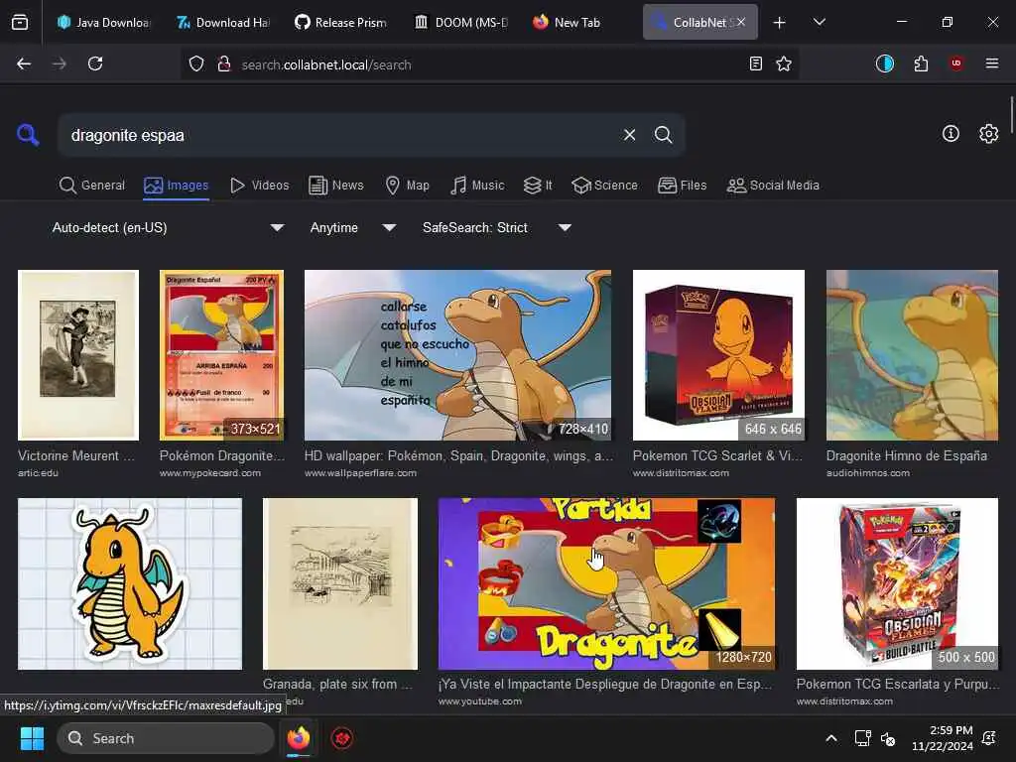Open Partida Dragonite YouTube thumbnail

coord(606,583)
